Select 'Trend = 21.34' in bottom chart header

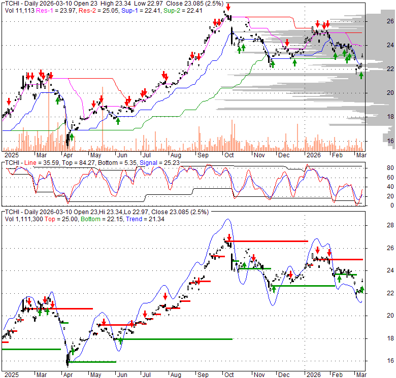(x=145, y=219)
